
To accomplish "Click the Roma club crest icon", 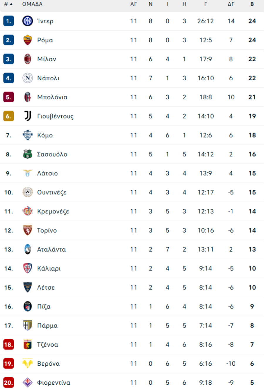I will [x=28, y=40].
